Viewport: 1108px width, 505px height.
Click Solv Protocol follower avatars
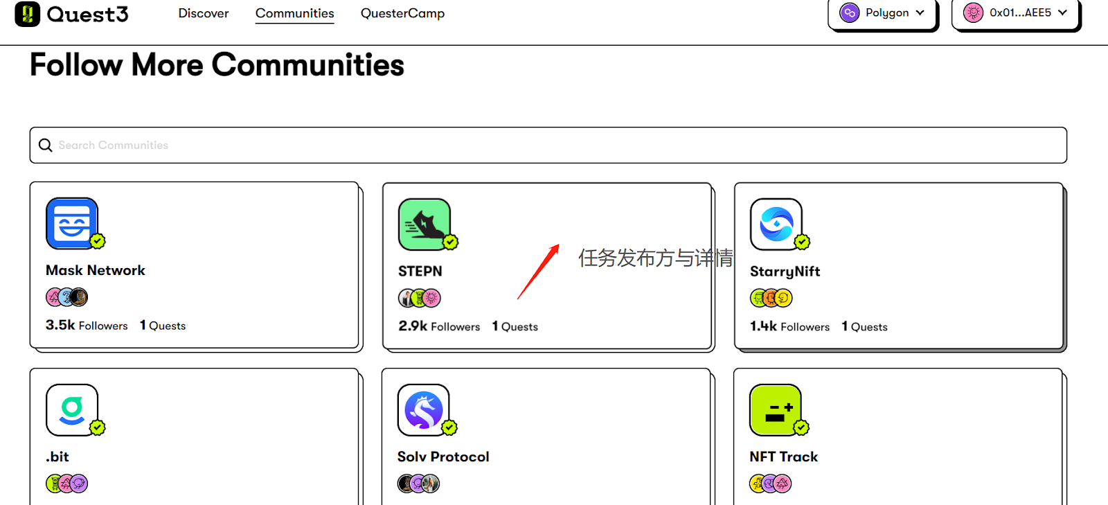click(419, 483)
